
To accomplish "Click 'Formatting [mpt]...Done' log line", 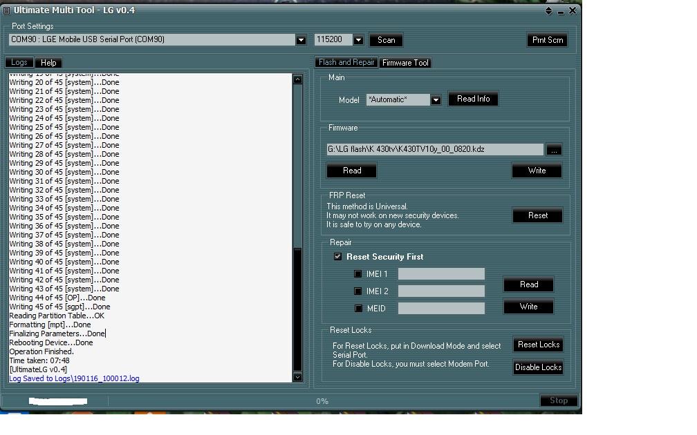I will coord(50,325).
